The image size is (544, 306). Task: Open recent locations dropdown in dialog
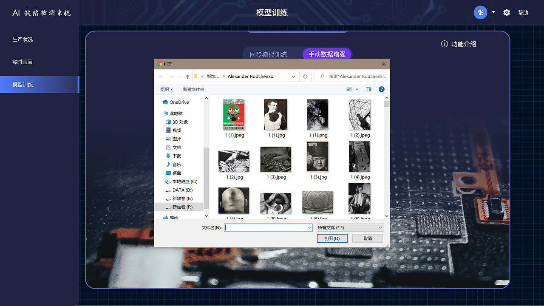[x=180, y=77]
